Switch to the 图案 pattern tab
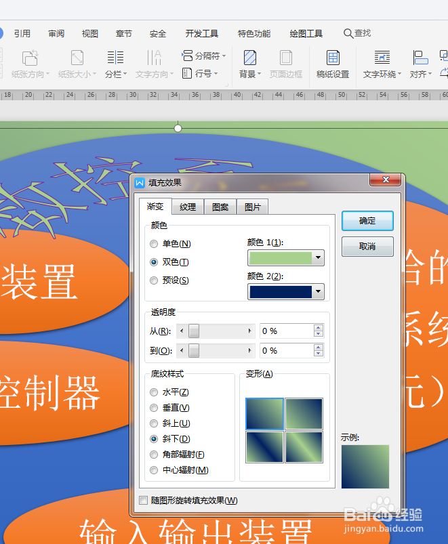This screenshot has height=544, width=448. pos(220,207)
